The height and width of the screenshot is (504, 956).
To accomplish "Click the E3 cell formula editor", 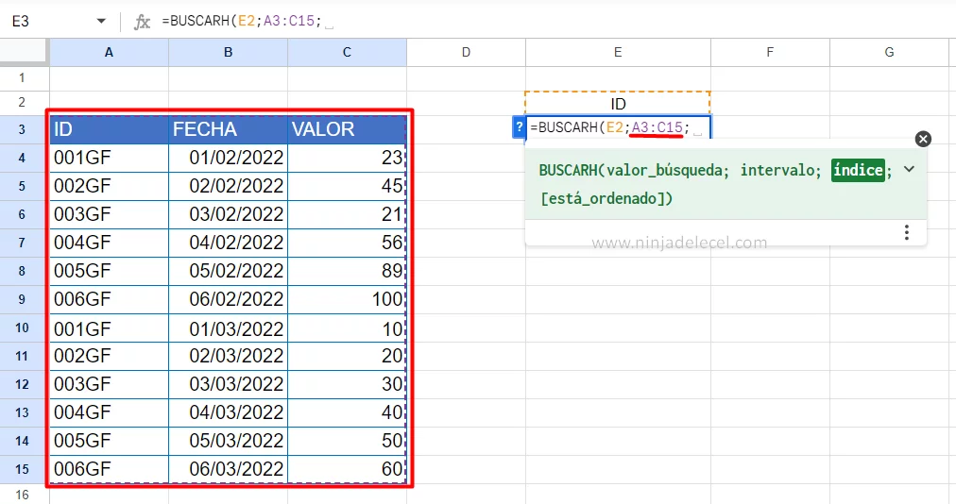I will coord(618,127).
